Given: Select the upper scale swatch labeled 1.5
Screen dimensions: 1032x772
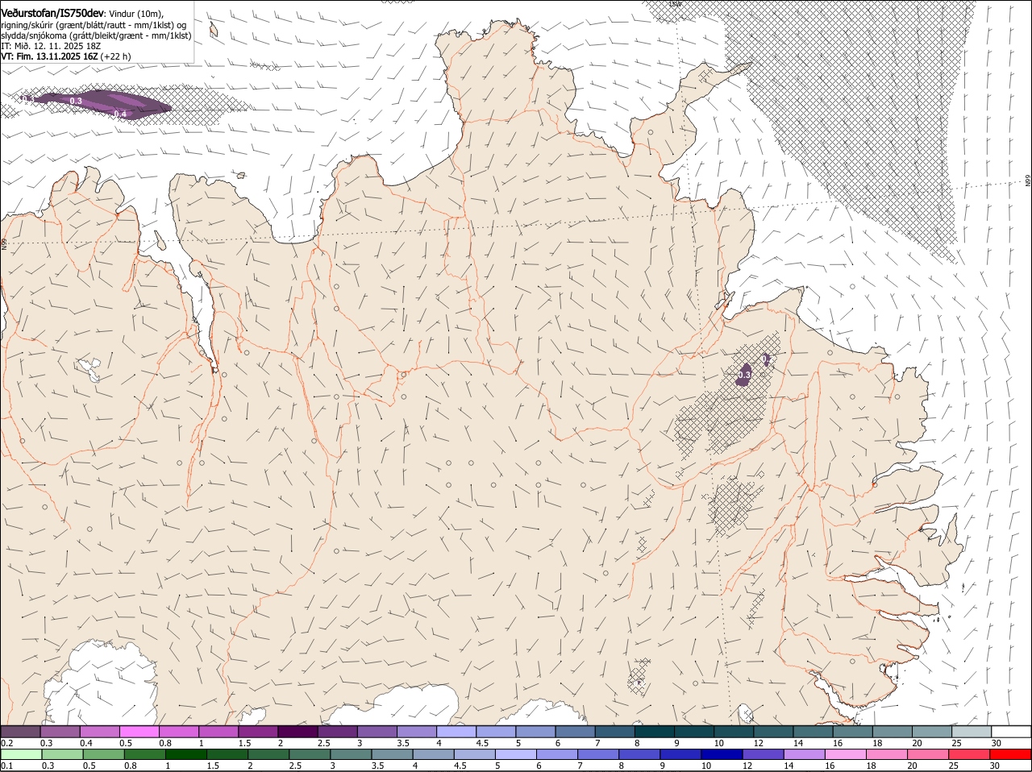Looking at the screenshot, I should pyautogui.click(x=257, y=732).
